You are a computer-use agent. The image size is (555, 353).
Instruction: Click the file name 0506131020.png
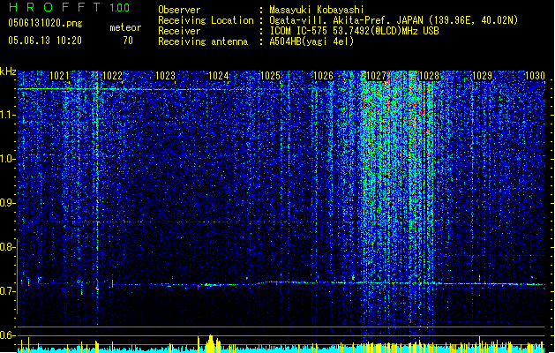(45, 23)
